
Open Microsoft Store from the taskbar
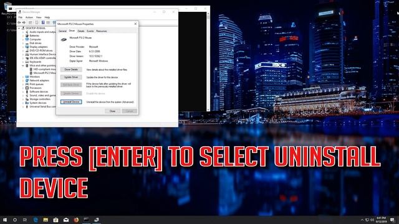(55, 220)
